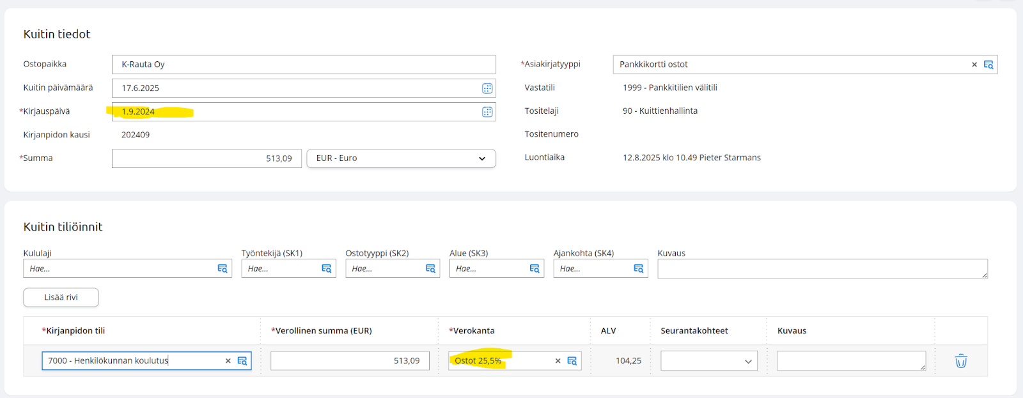Click the row Kuvaus text area

852,361
